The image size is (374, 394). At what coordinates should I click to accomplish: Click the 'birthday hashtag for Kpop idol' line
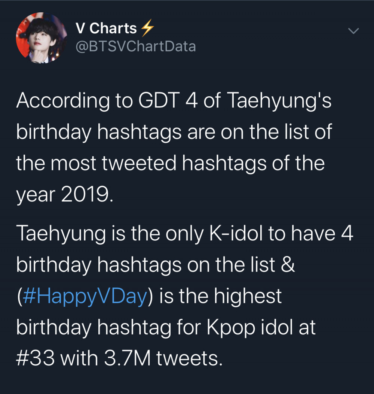tap(166, 328)
